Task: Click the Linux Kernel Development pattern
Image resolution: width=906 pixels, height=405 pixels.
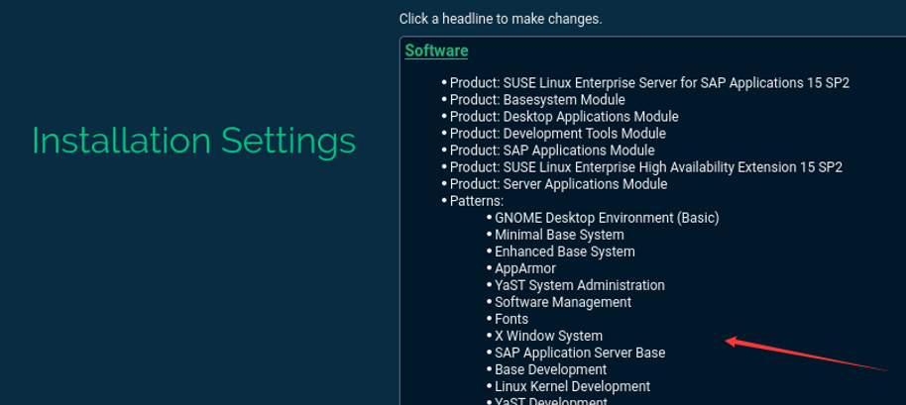Action: (x=573, y=386)
